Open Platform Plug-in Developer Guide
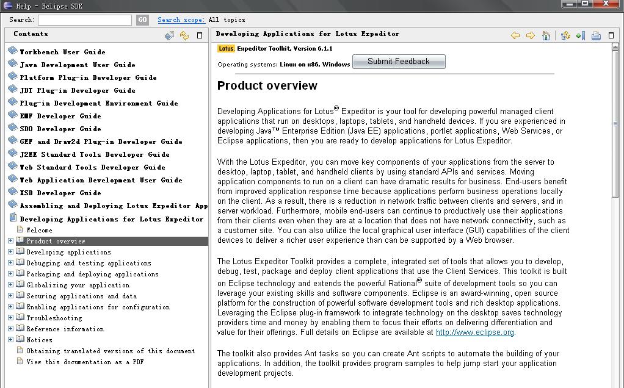 (88, 77)
